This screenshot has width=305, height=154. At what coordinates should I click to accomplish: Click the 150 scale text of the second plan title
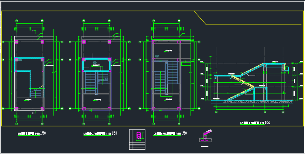pos(114,133)
